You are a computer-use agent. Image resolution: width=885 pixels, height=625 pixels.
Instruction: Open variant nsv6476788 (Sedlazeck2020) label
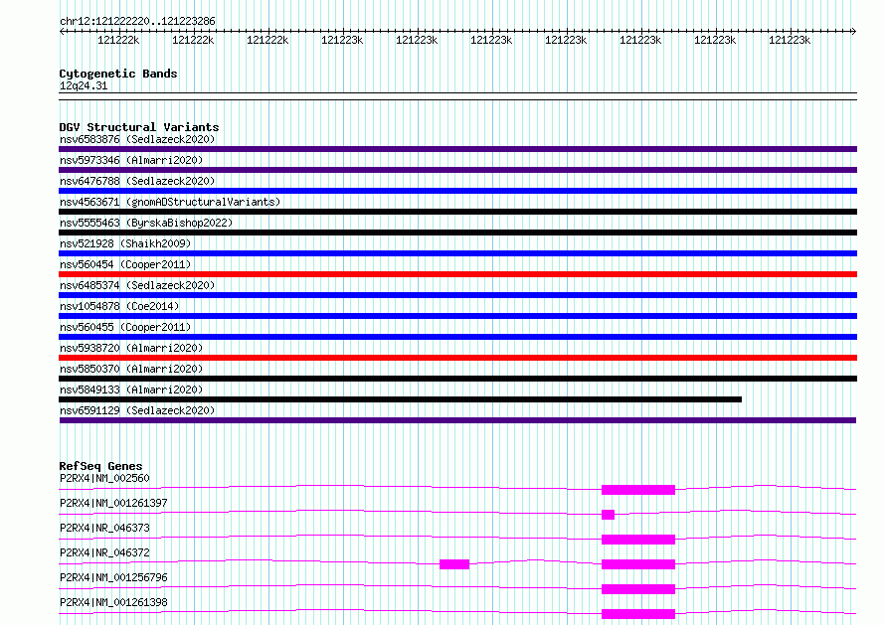137,181
